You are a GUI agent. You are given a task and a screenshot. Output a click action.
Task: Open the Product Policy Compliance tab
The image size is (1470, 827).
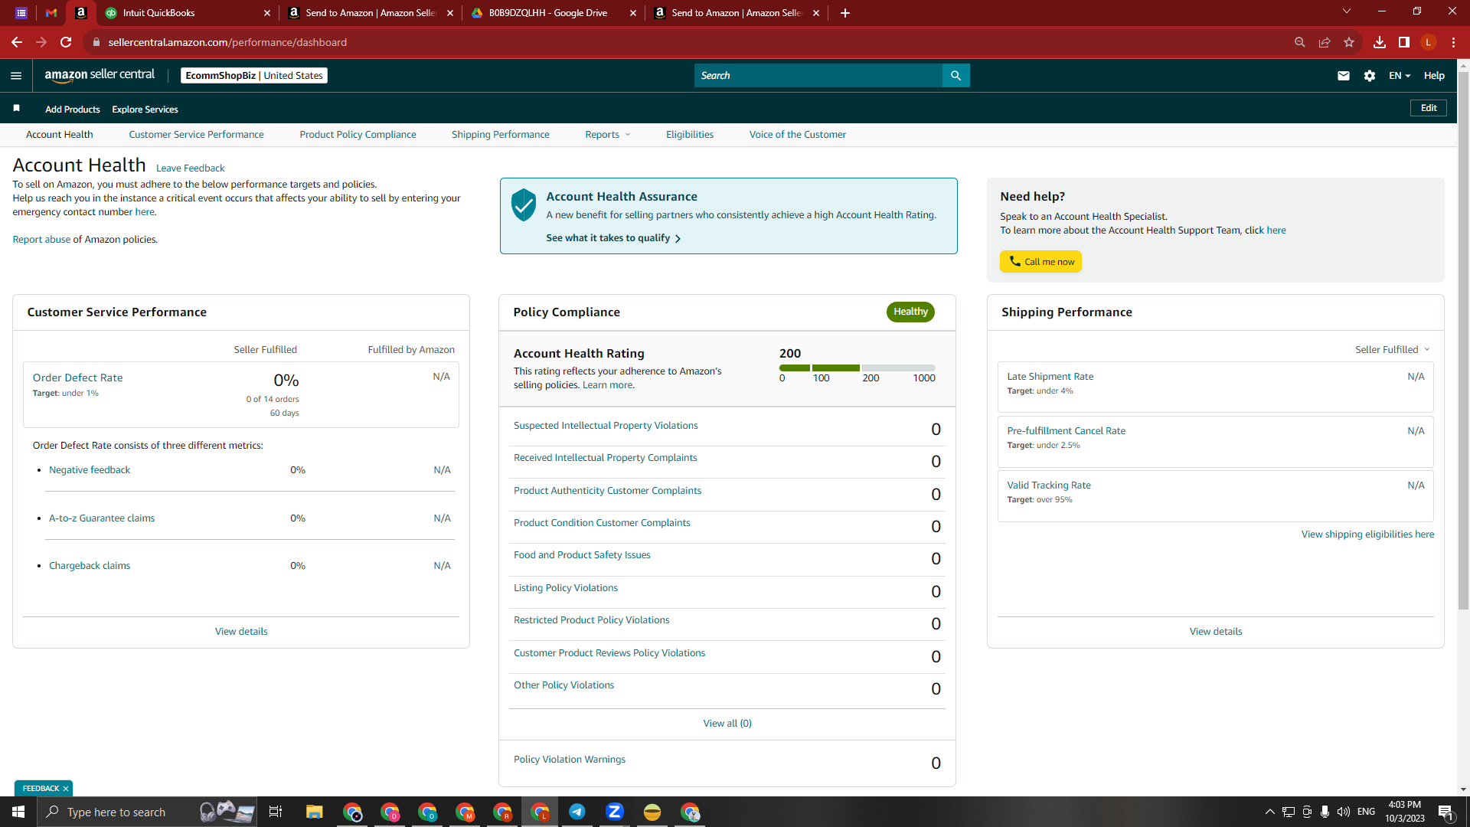358,134
